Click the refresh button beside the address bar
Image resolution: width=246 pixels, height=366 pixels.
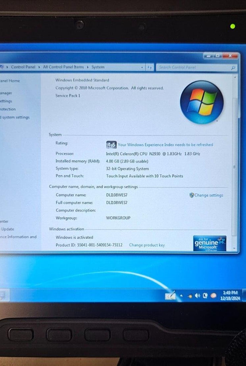point(150,68)
